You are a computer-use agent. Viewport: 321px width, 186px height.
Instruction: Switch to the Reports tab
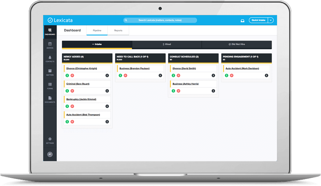pyautogui.click(x=118, y=30)
